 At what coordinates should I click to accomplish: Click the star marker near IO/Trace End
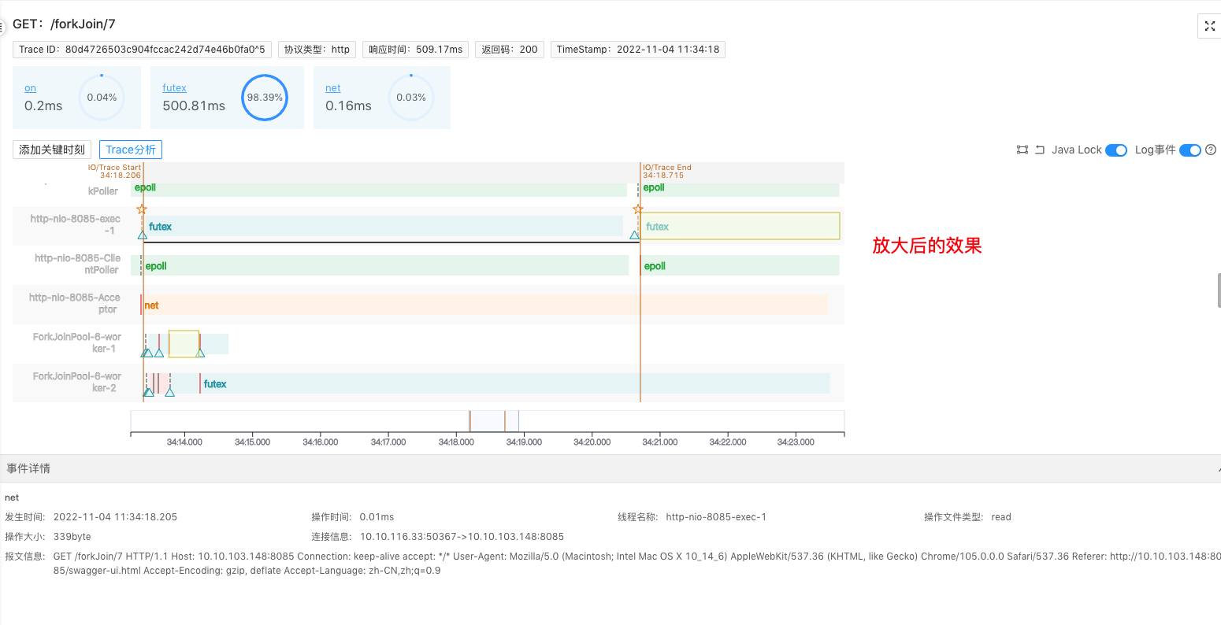(638, 209)
